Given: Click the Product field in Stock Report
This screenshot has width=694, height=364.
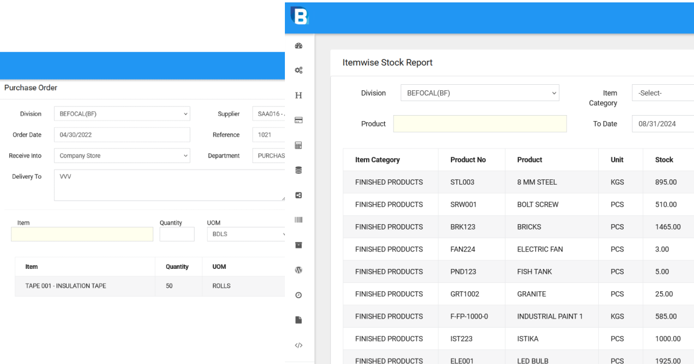Looking at the screenshot, I should [479, 124].
